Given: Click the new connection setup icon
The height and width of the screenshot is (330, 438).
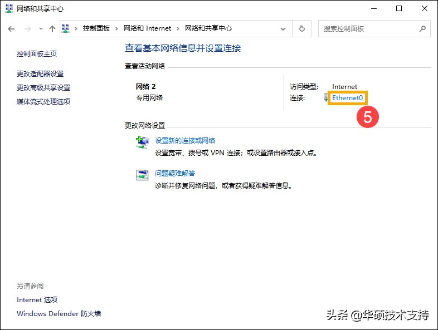Looking at the screenshot, I should click(142, 142).
